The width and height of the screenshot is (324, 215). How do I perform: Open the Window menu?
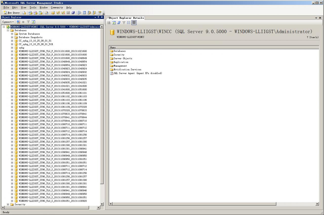44,8
